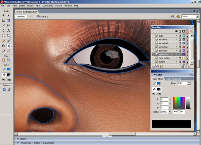The height and width of the screenshot is (145, 201).
Task: Select the Gradient Transform tool
Action: (9, 20)
